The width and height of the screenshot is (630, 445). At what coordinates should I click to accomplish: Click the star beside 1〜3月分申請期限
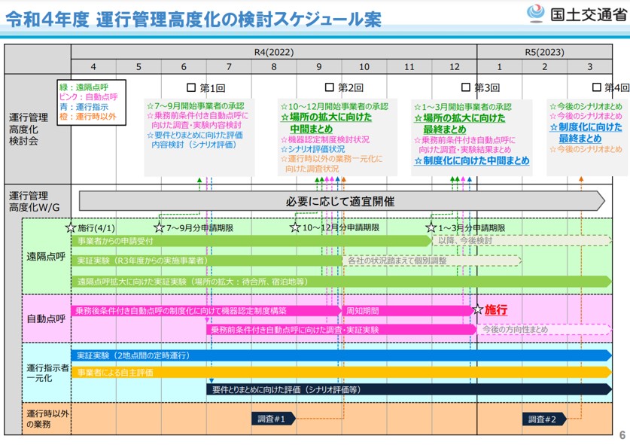(431, 227)
